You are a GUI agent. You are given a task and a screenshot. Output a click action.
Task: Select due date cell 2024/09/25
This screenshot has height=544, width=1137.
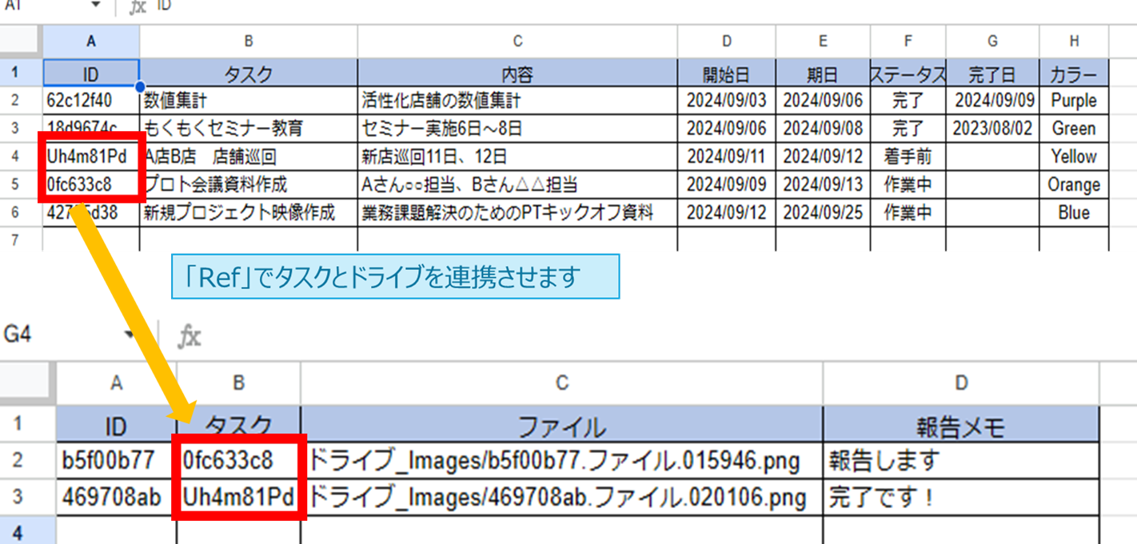(x=823, y=213)
